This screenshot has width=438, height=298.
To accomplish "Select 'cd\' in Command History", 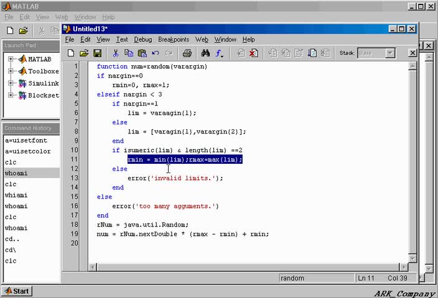I will coord(11,250).
